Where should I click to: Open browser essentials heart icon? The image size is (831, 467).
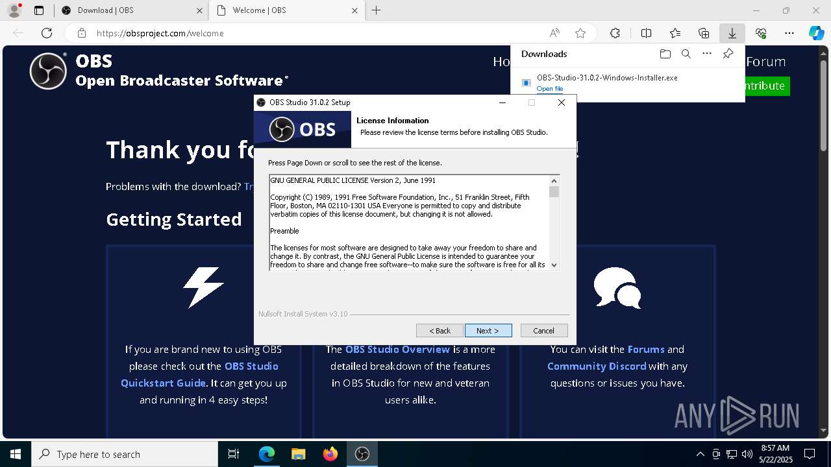point(761,33)
